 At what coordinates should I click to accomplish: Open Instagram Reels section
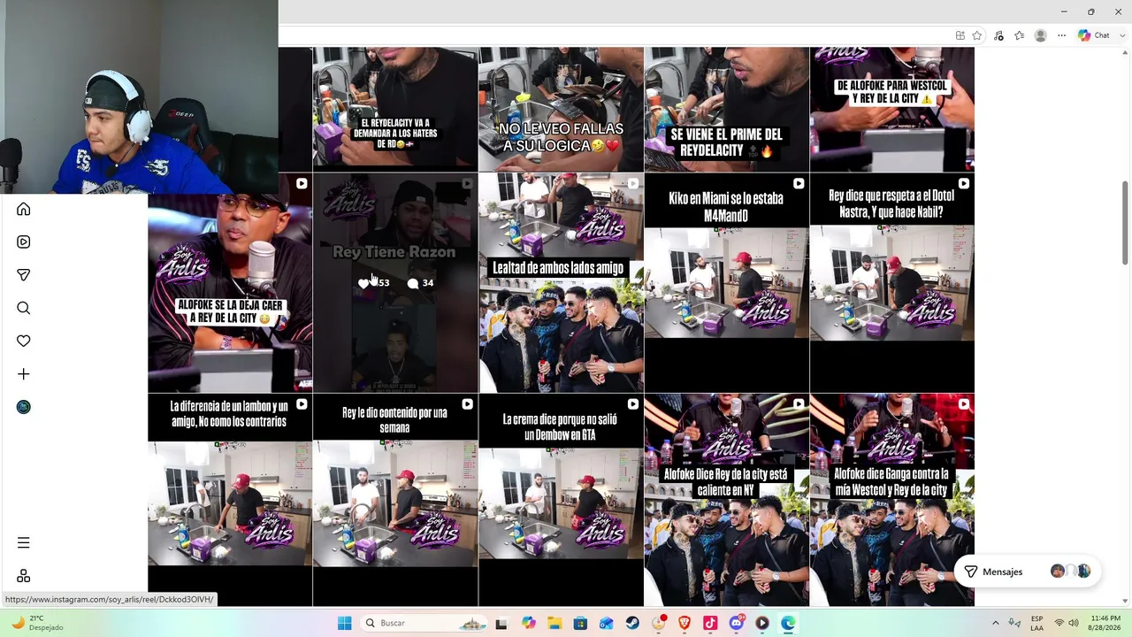(24, 242)
